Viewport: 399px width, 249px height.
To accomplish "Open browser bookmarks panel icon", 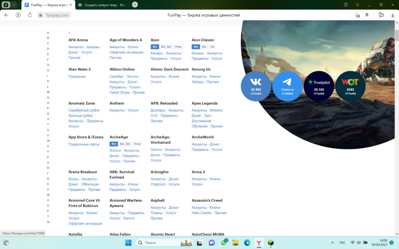I will click(346, 5).
